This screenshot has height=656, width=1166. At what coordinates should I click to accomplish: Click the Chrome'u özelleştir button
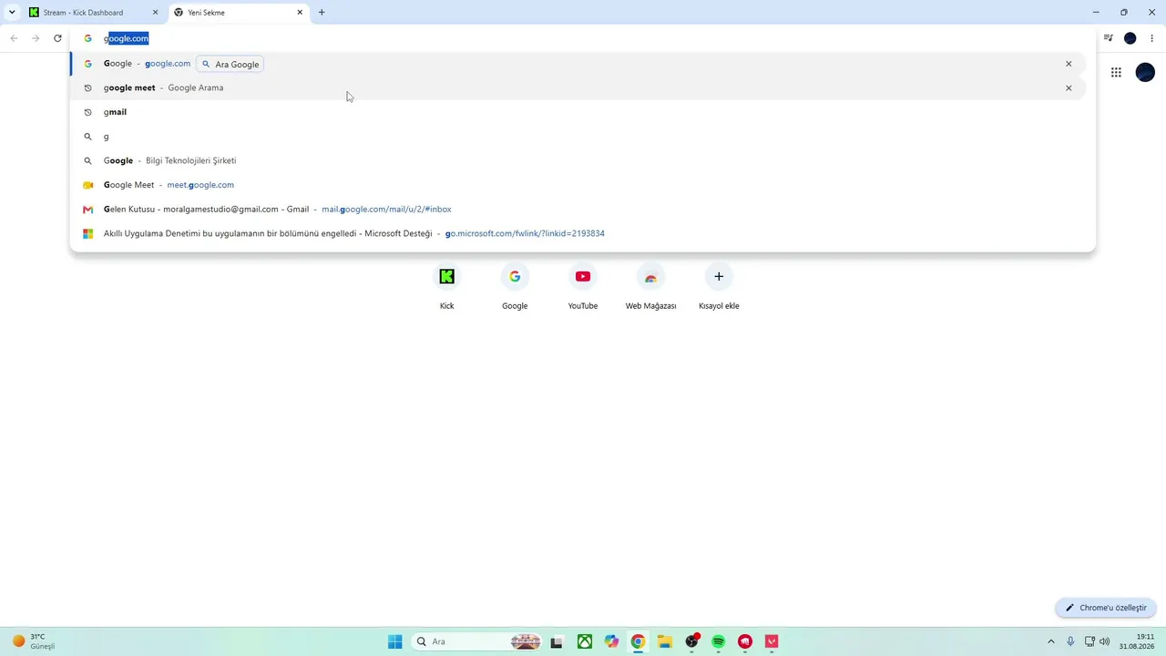pos(1106,608)
